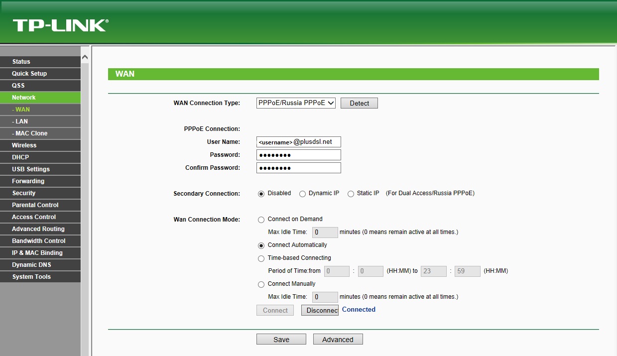Click the TP-LINK logo
Viewport: 617px width, 356px height.
click(60, 25)
